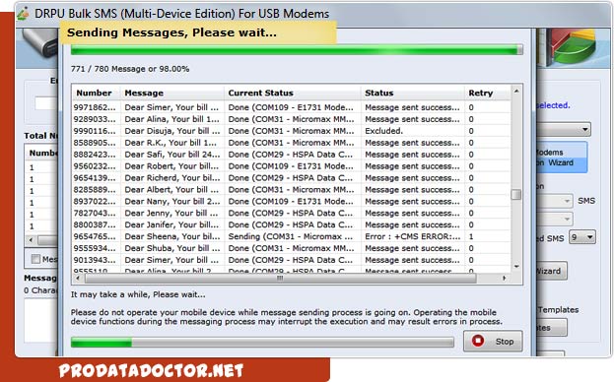This screenshot has height=382, width=614.
Task: Select row 'Dear Shuba, Your bill ...'
Action: 292,248
